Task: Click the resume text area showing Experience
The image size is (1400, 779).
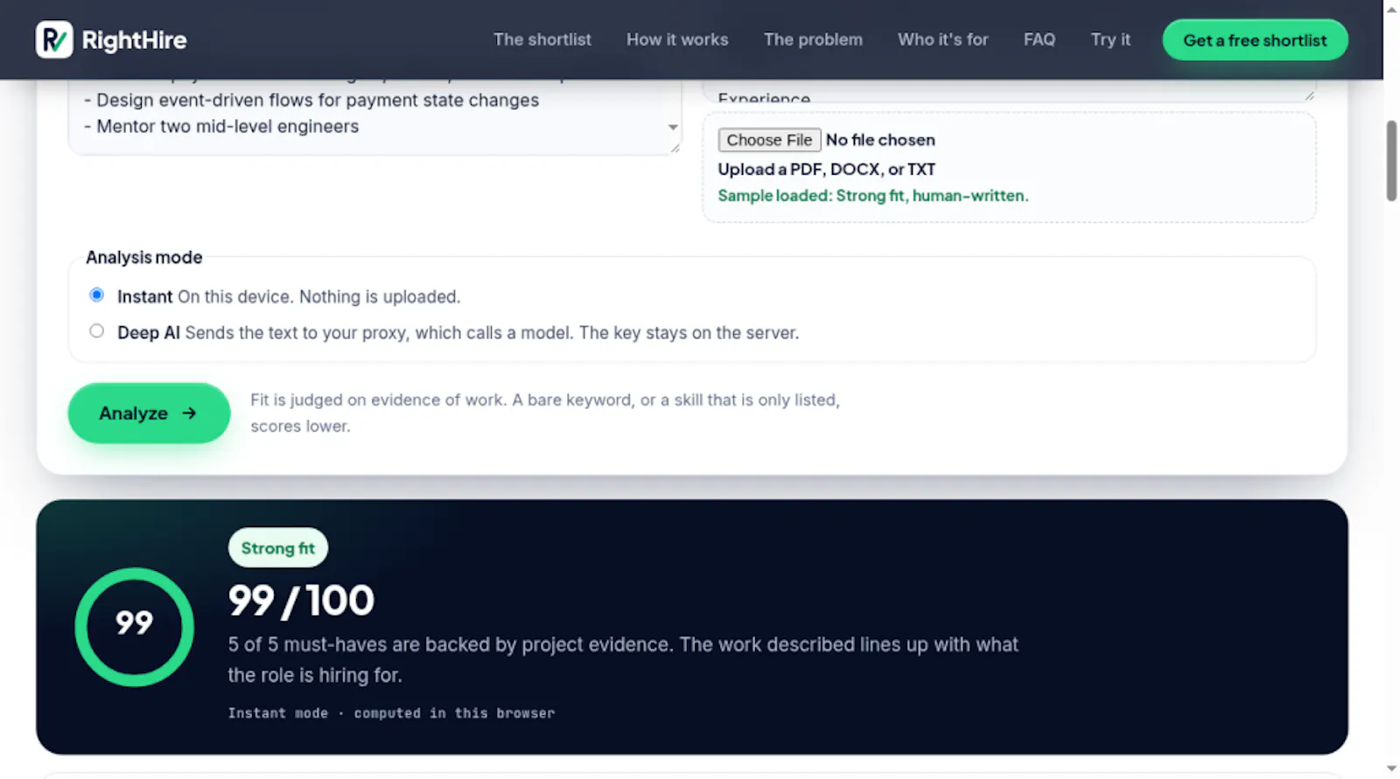Action: [1009, 91]
